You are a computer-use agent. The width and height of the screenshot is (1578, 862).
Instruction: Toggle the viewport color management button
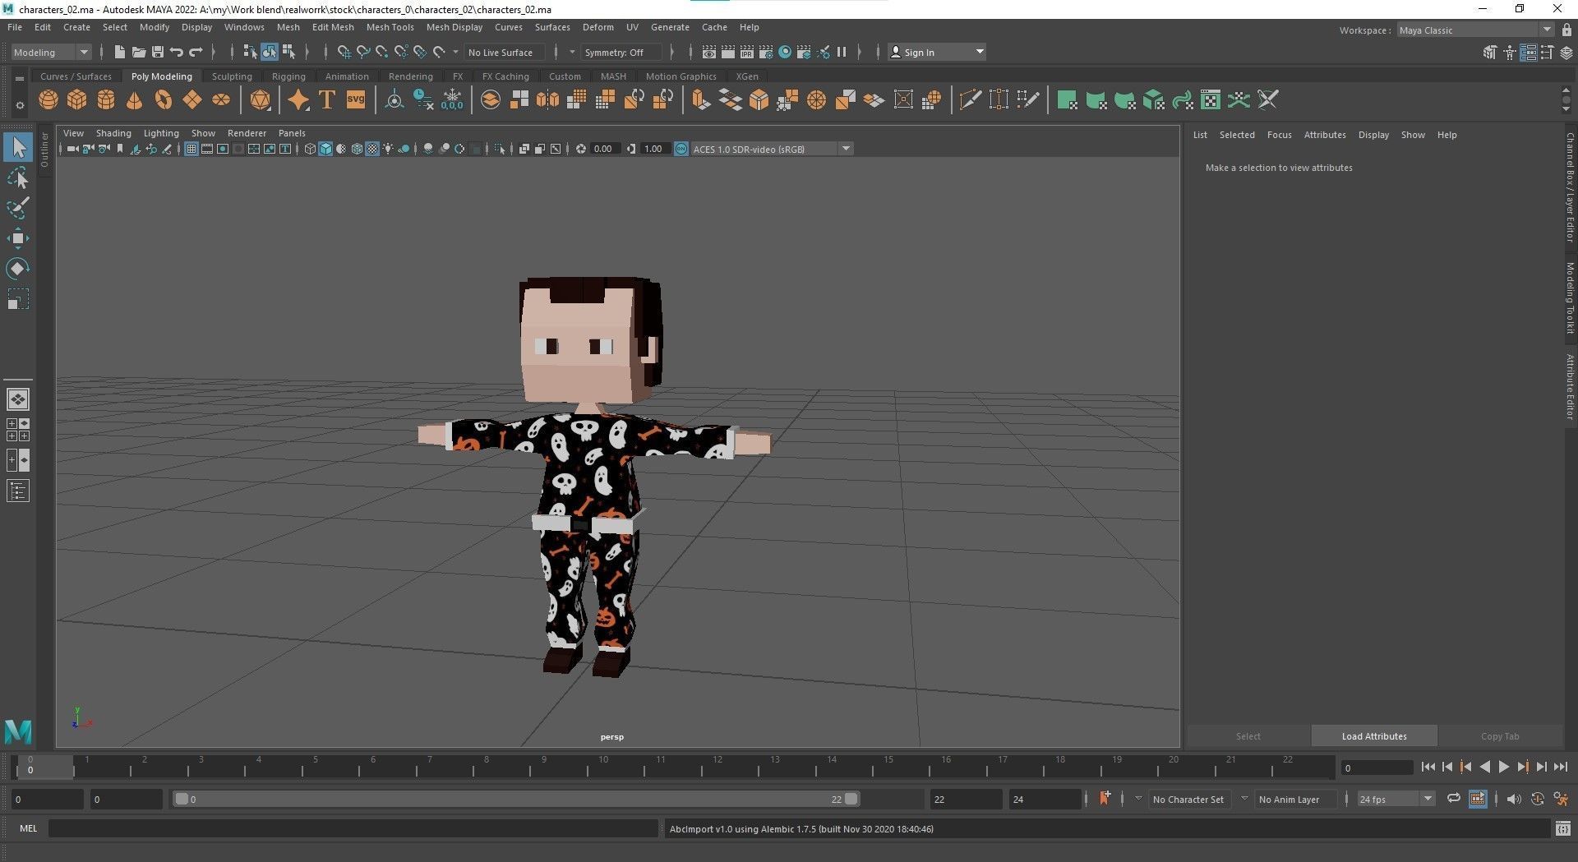pyautogui.click(x=681, y=149)
